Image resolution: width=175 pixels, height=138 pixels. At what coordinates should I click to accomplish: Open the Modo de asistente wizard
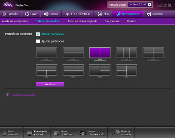pos(121,133)
